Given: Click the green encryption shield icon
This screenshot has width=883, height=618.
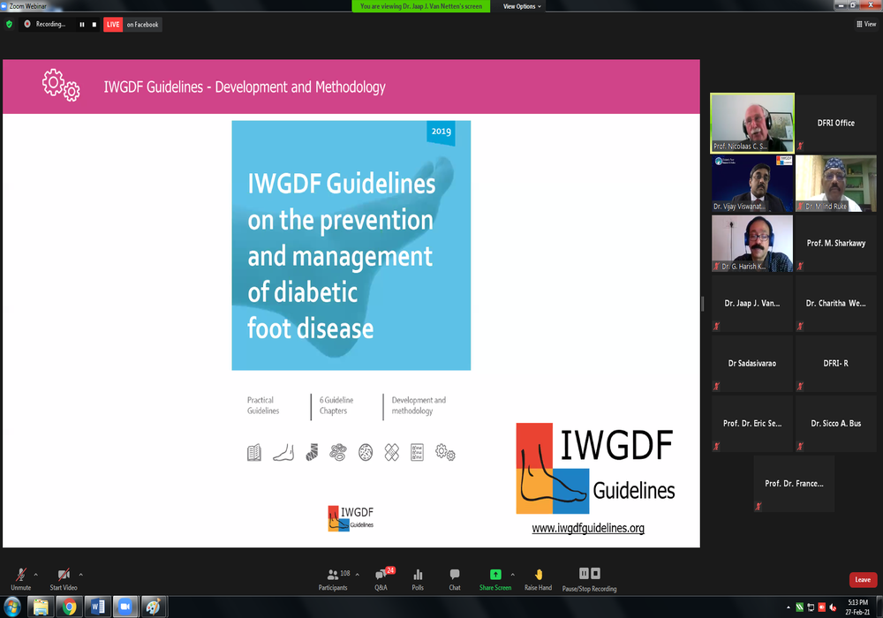Looking at the screenshot, I should click(10, 25).
